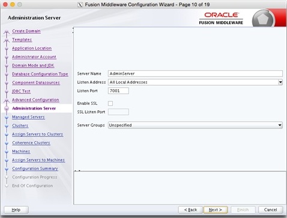Click the SSL Listen Port field
The image size is (287, 218).
[x=118, y=112]
